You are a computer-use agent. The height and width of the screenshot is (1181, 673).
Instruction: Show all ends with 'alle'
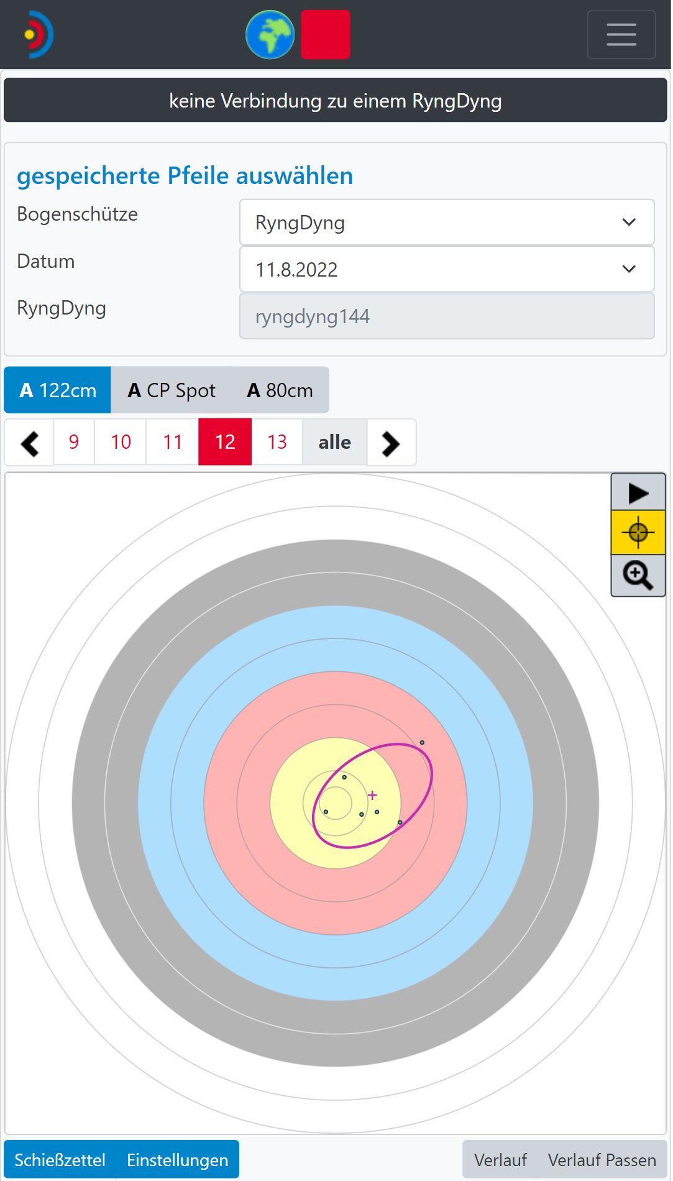334,443
